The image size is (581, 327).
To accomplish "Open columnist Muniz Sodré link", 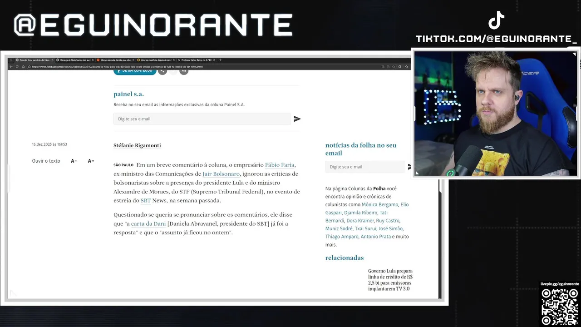I will [339, 228].
